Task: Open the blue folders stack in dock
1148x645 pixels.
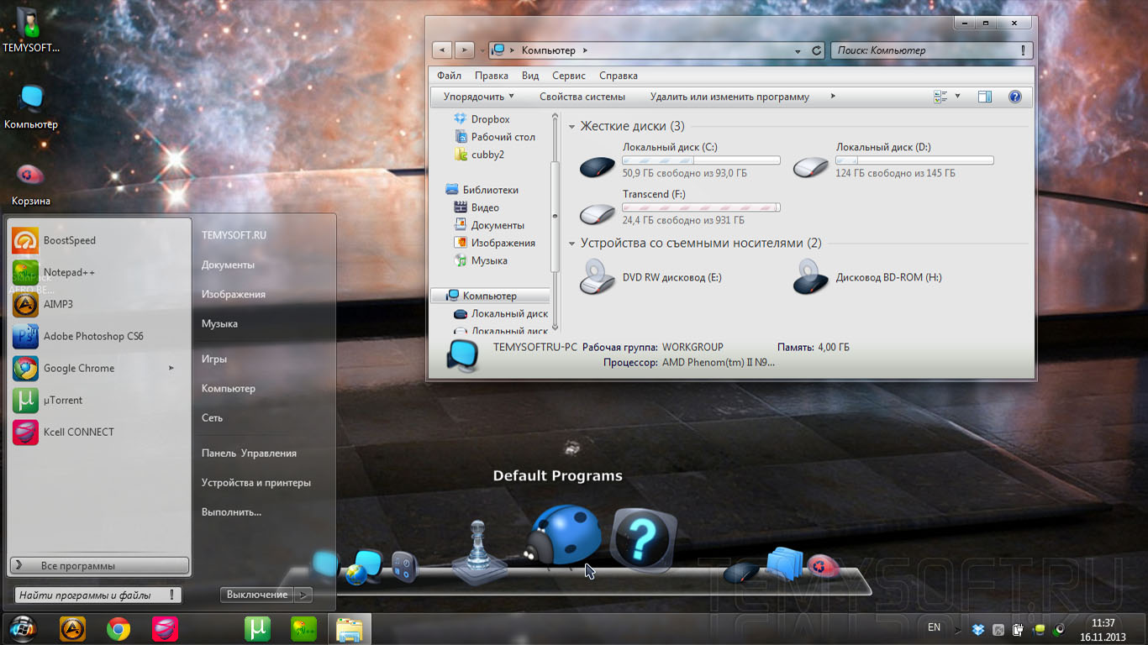Action: pos(786,564)
